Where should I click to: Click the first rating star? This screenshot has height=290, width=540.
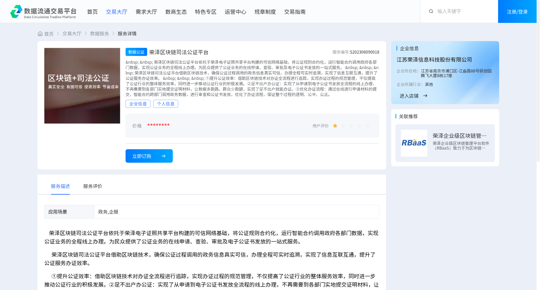[x=335, y=126]
